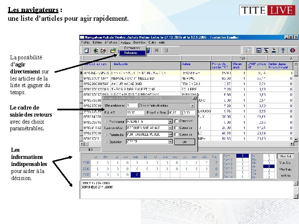Click the first Vtes button in the right panel
The width and height of the screenshot is (299, 224).
pos(285,156)
